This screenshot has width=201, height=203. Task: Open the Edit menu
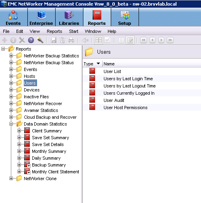tap(20, 31)
